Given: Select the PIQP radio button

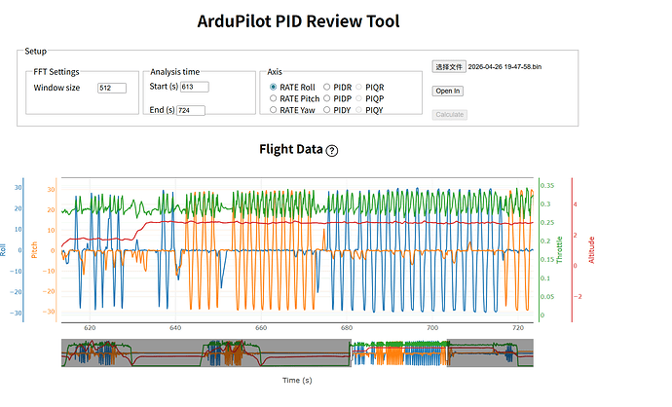Looking at the screenshot, I should tap(358, 98).
